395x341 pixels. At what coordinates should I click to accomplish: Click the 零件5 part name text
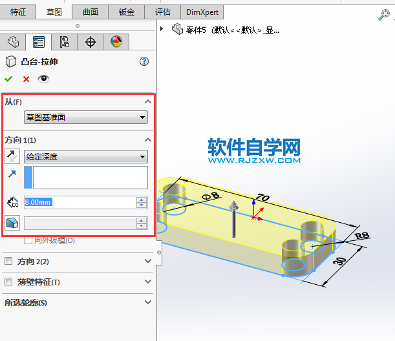click(196, 30)
